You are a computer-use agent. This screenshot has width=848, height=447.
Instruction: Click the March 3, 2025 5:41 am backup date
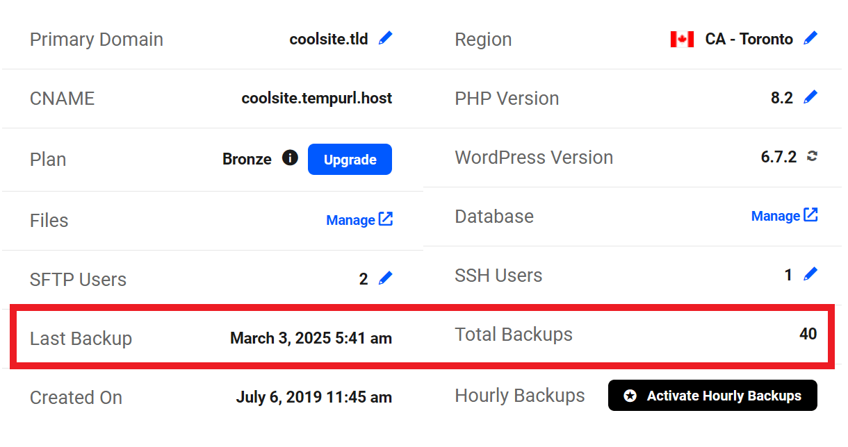click(x=311, y=338)
